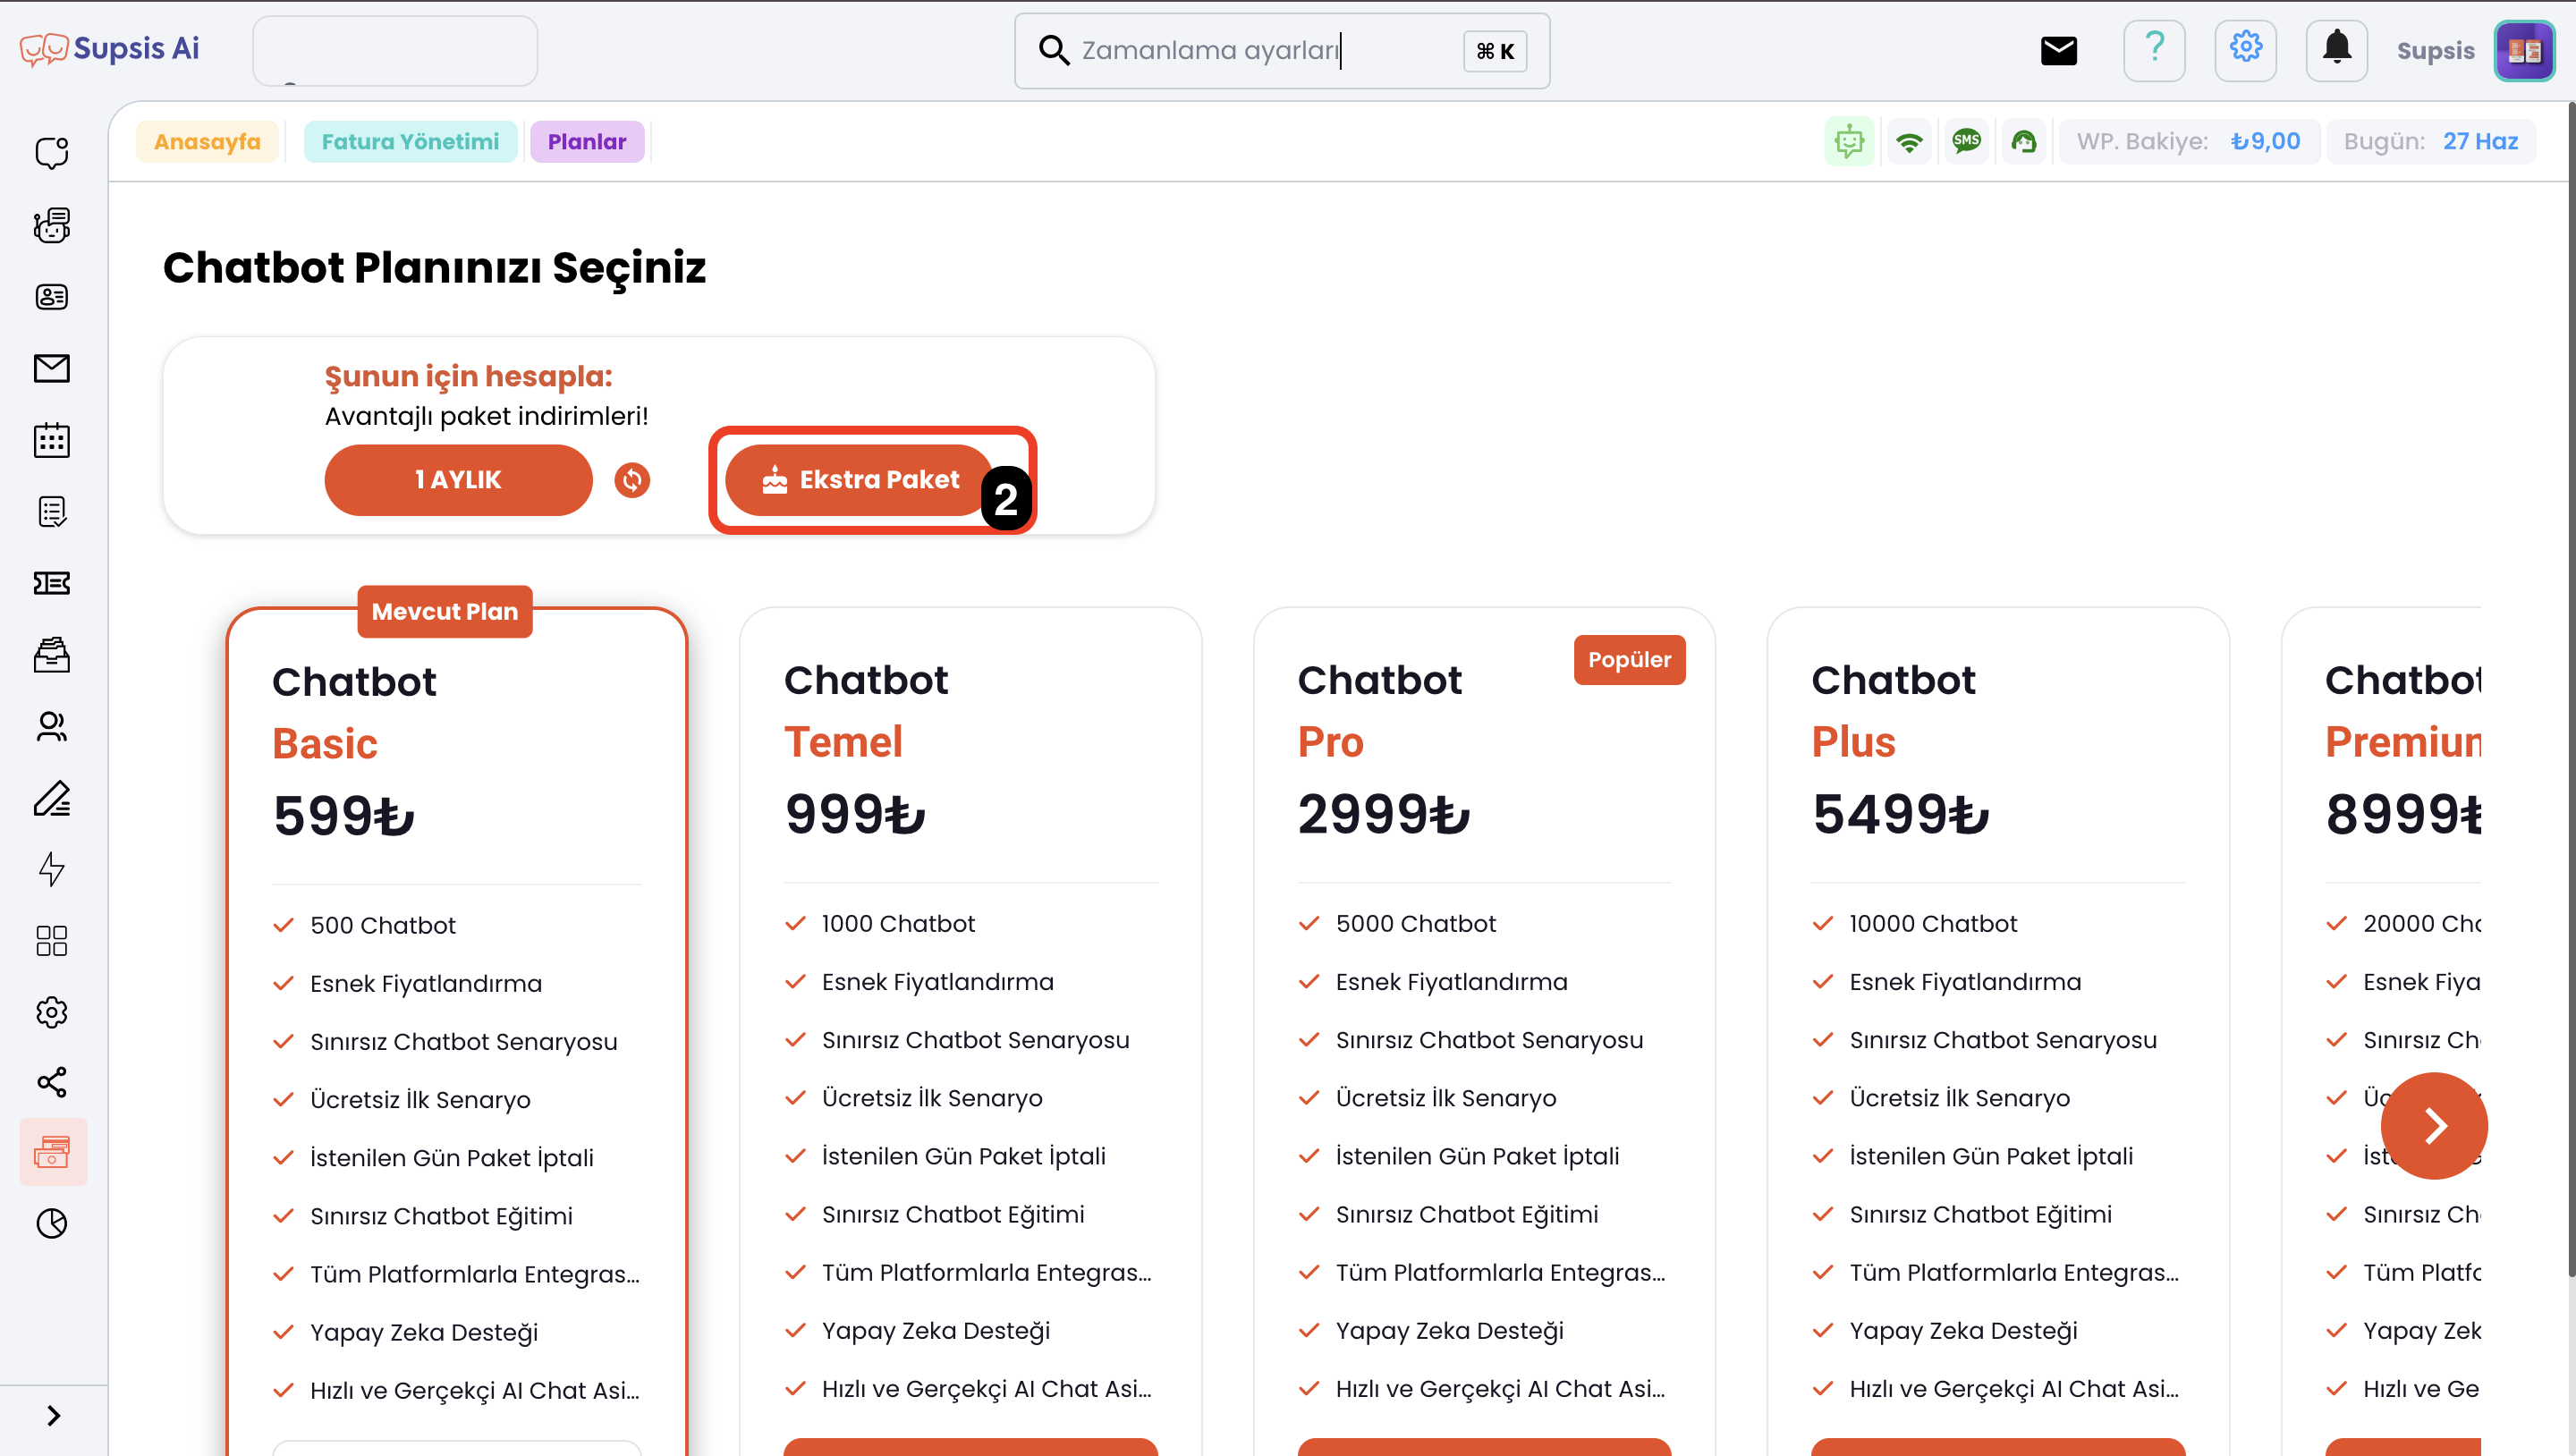Open the calendar icon in sidebar
Image resolution: width=2576 pixels, height=1456 pixels.
(52, 440)
